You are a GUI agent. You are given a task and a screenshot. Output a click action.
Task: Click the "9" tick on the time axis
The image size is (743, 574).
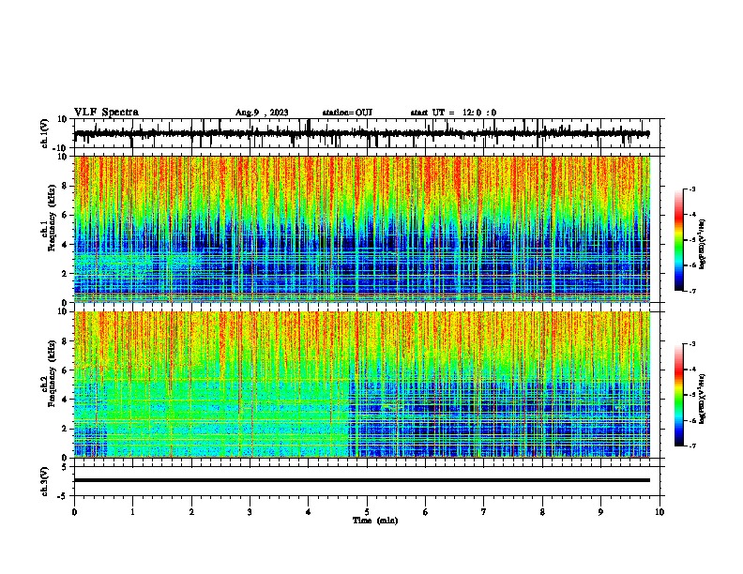[x=600, y=512]
